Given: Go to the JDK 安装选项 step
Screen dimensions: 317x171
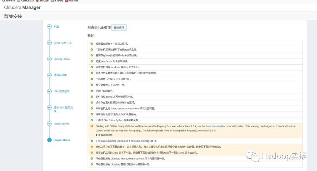Looking at the screenshot, I should pos(61,91).
